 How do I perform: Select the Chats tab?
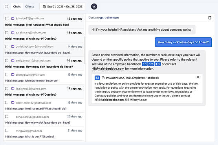click(x=17, y=7)
